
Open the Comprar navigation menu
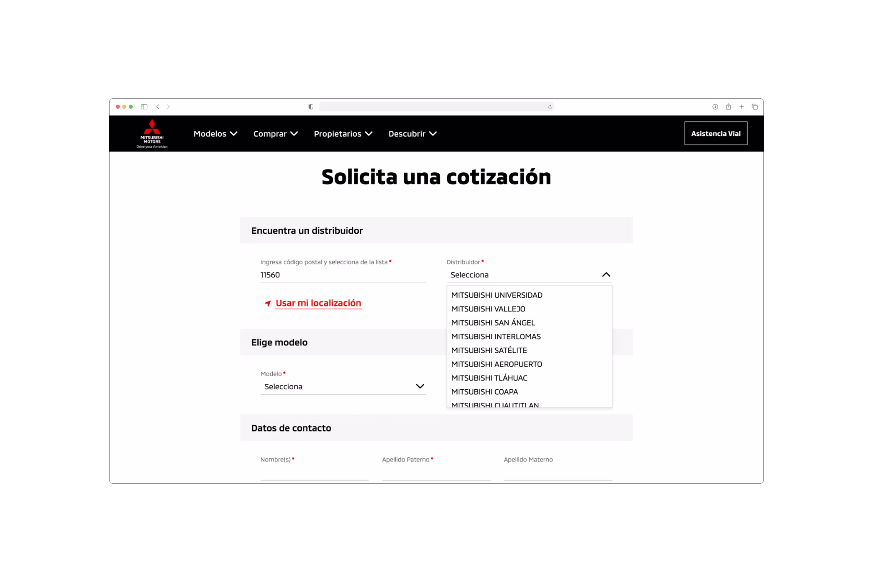tap(275, 134)
